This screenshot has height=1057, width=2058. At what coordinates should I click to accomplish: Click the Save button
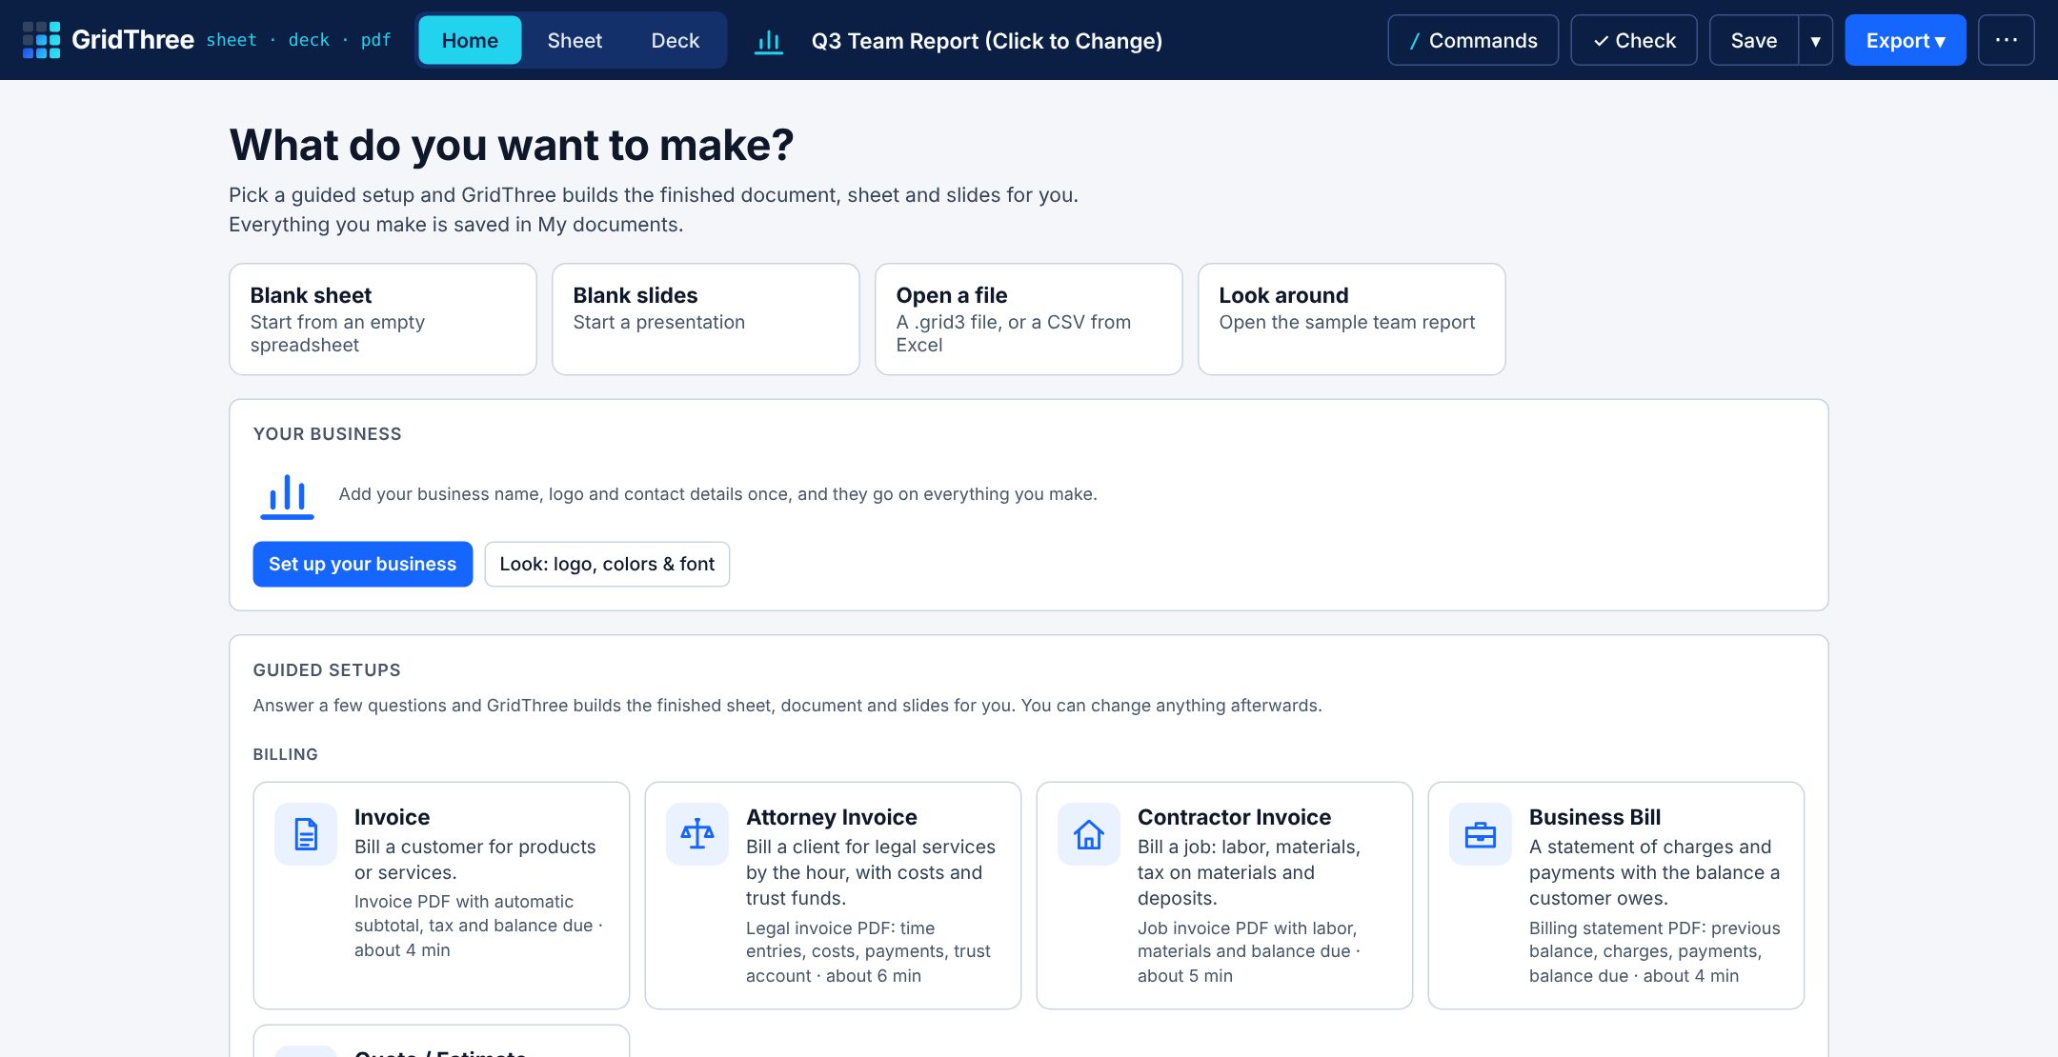tap(1754, 40)
